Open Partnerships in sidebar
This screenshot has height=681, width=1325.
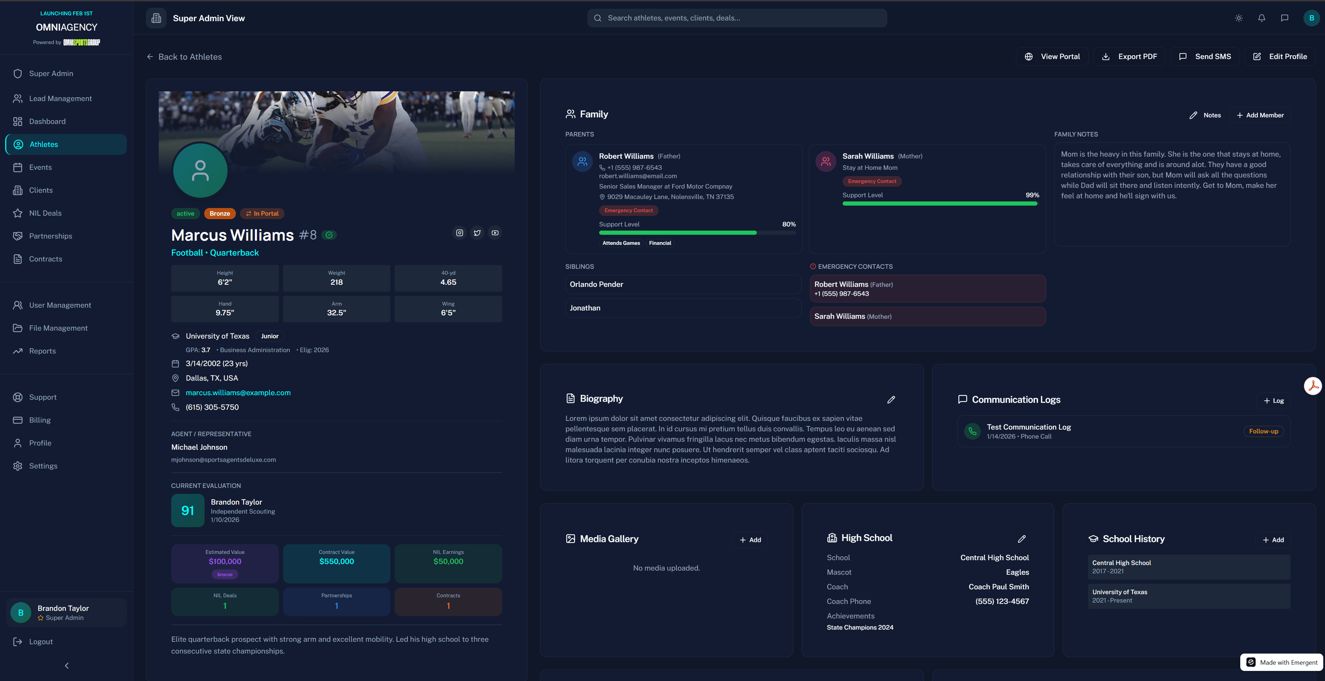pos(66,236)
